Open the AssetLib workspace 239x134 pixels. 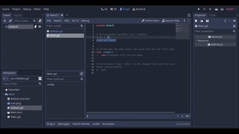click(x=139, y=9)
